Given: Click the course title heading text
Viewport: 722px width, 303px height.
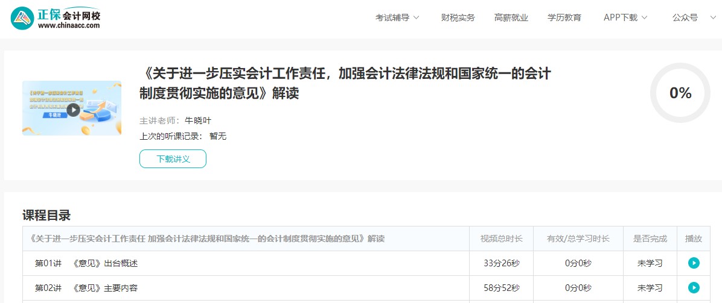Looking at the screenshot, I should (345, 83).
